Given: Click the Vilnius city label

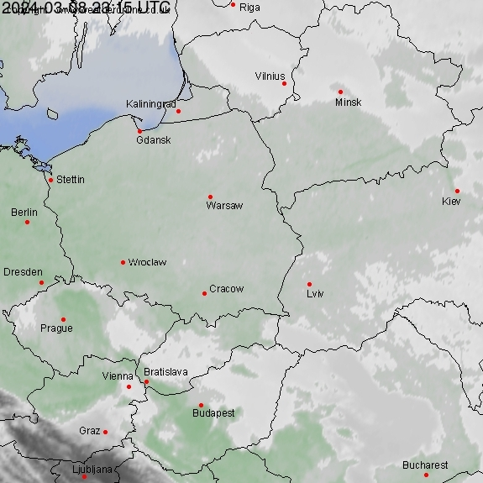Looking at the screenshot, I should tap(270, 76).
